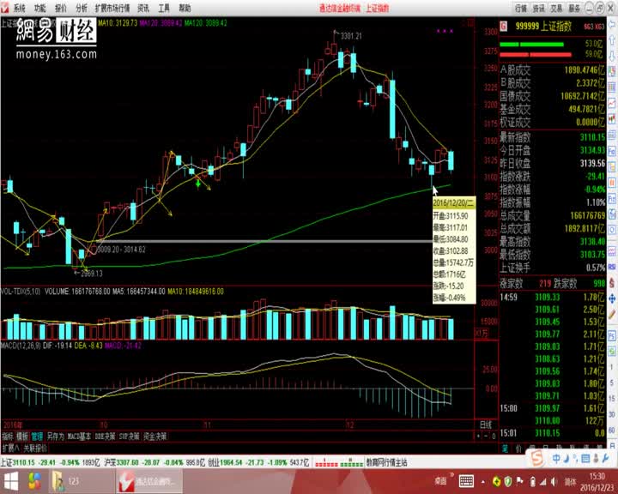Viewport: 618px width, 494px height.
Task: Click the 桌面 toolbar in taskbar
Action: pyautogui.click(x=440, y=481)
